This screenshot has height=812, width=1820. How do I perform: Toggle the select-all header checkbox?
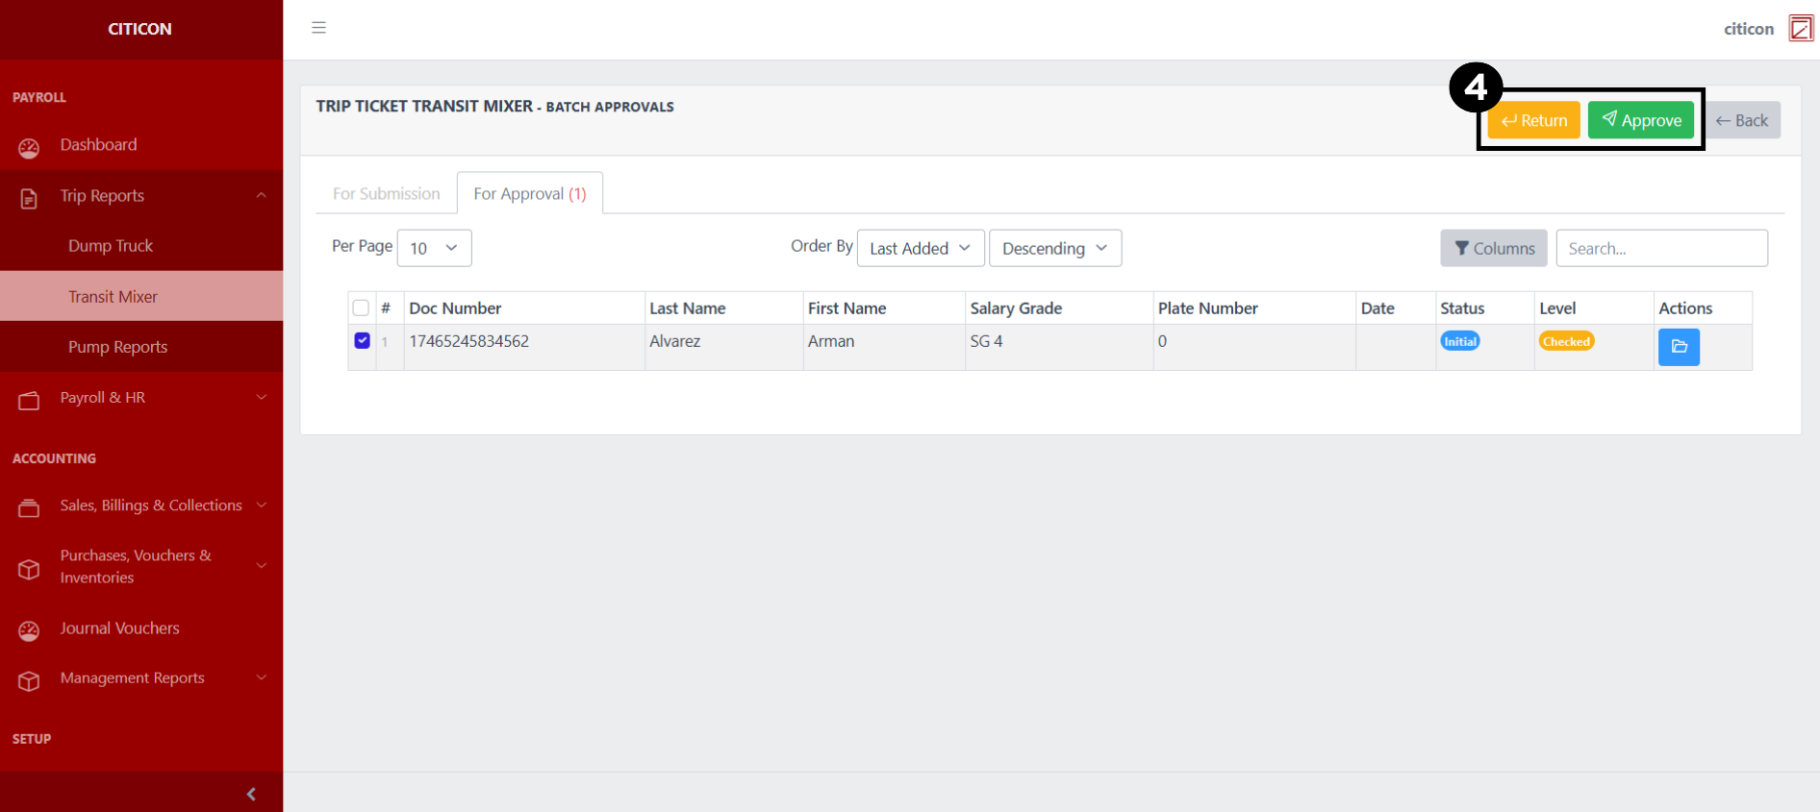361,308
